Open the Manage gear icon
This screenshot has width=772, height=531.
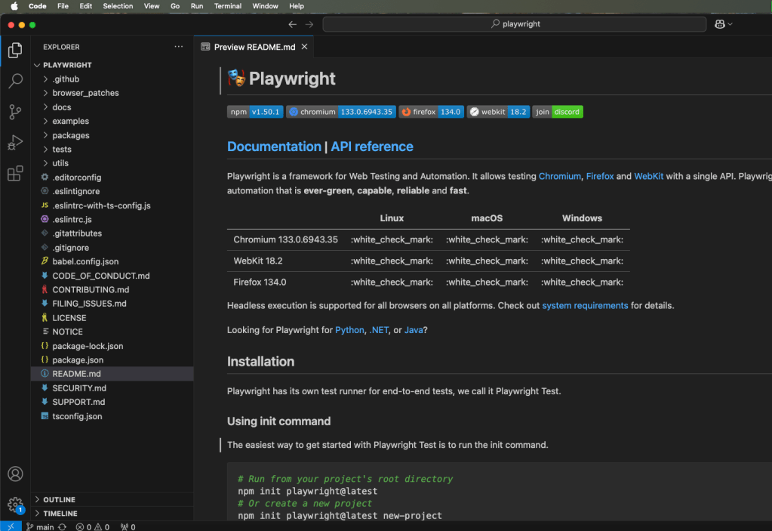[15, 504]
